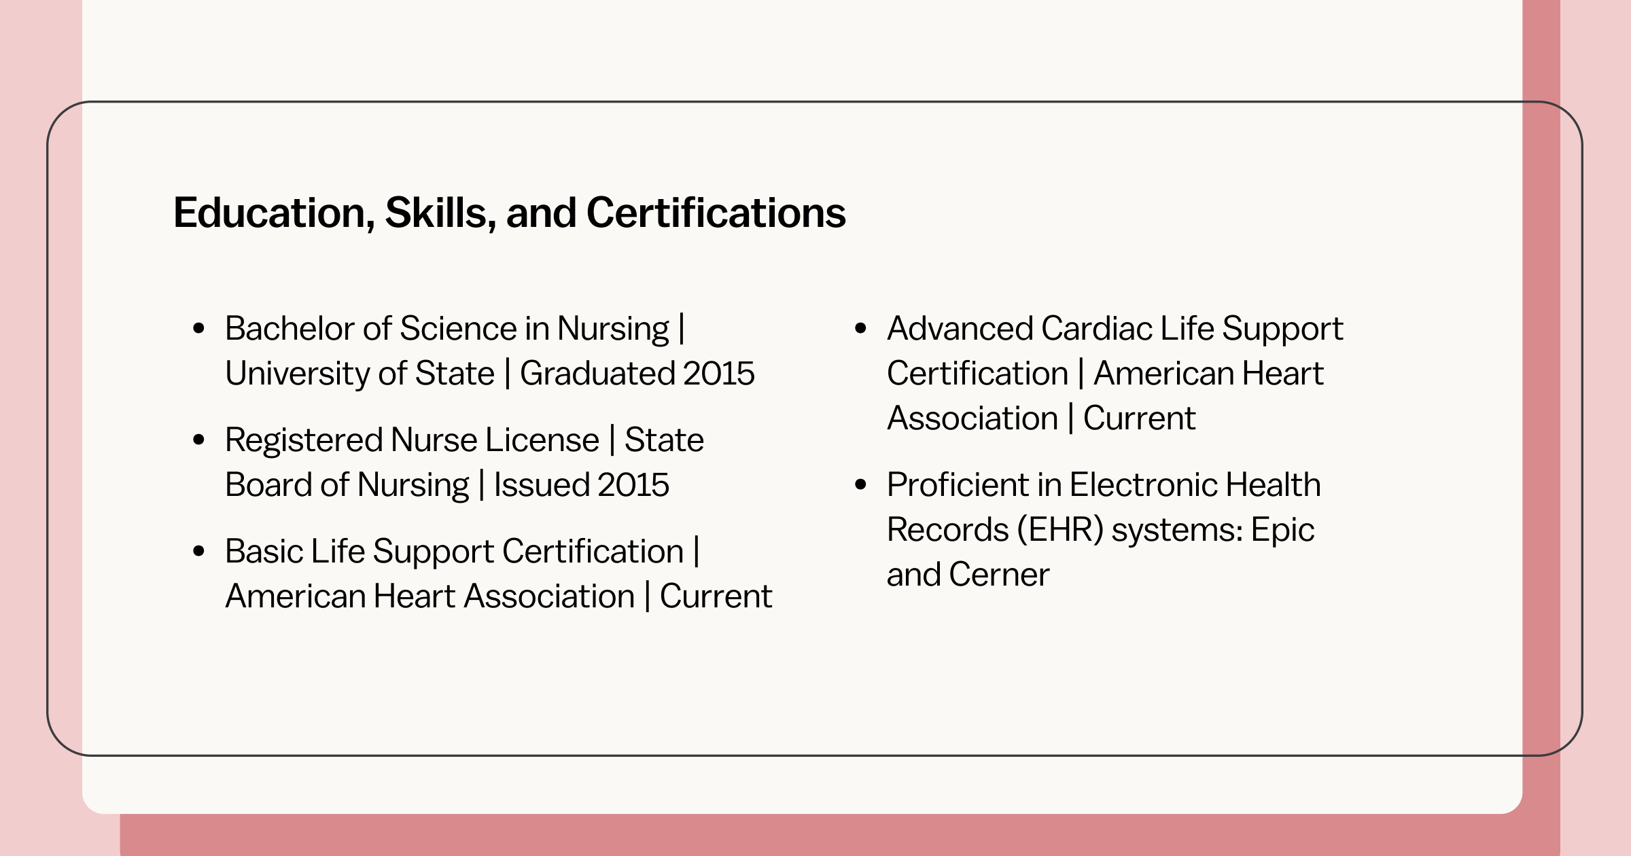Click the bullet before Advanced Cardiac Life Support
Viewport: 1631px width, 856px height.
tap(861, 329)
